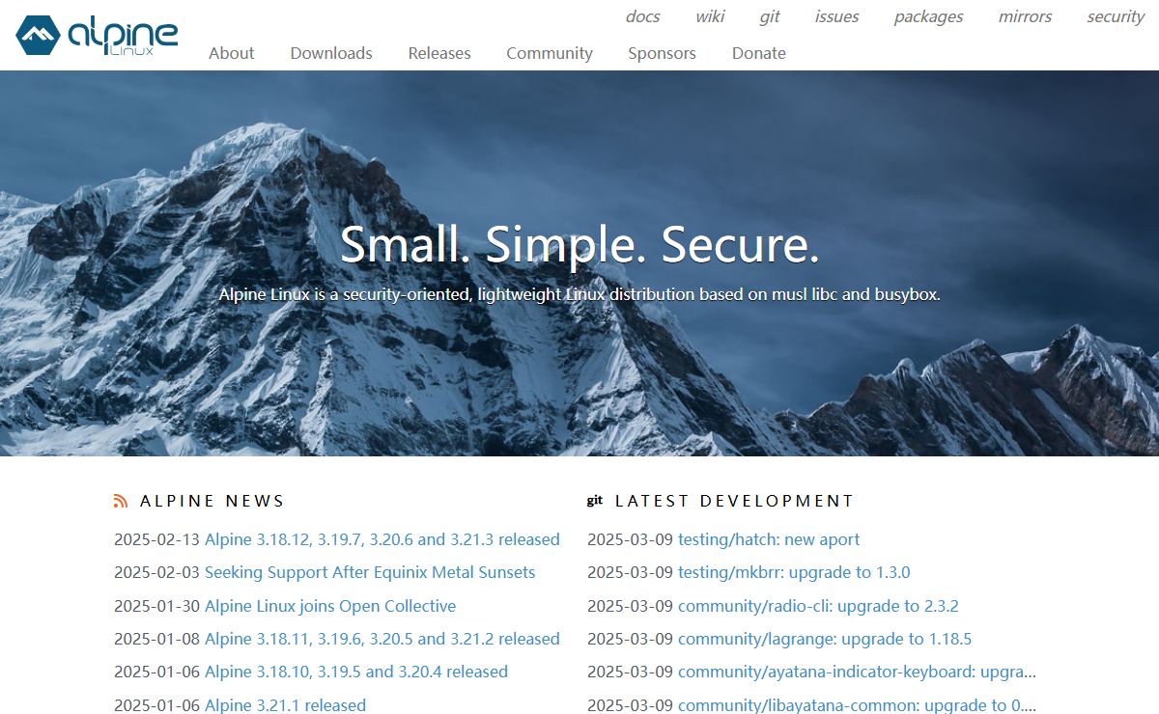Click the git icon beside Latest Development

[x=595, y=500]
